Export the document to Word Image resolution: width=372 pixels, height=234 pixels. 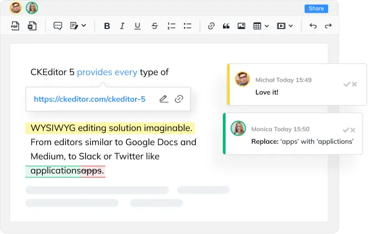point(32,26)
